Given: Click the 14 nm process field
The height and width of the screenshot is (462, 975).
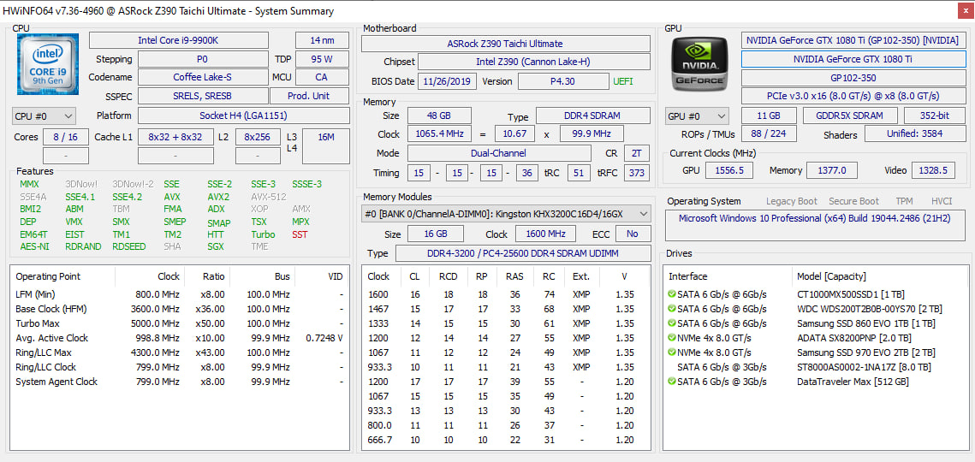Looking at the screenshot, I should click(322, 40).
